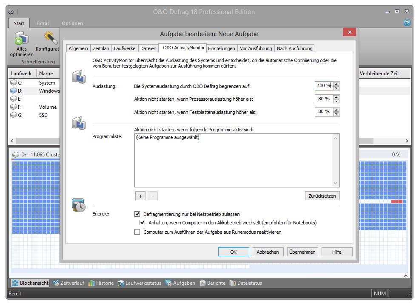
Task: Click the Zurücksetzen button
Action: coord(322,196)
